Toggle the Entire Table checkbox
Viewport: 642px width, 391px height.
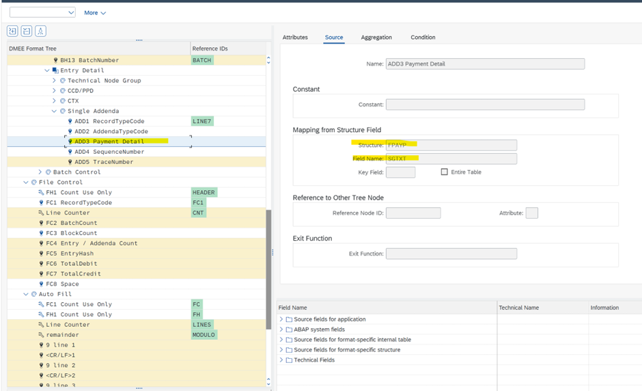(x=444, y=172)
